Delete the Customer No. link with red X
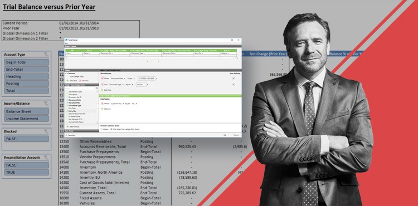Screen dimensions: 418x206 (103, 104)
